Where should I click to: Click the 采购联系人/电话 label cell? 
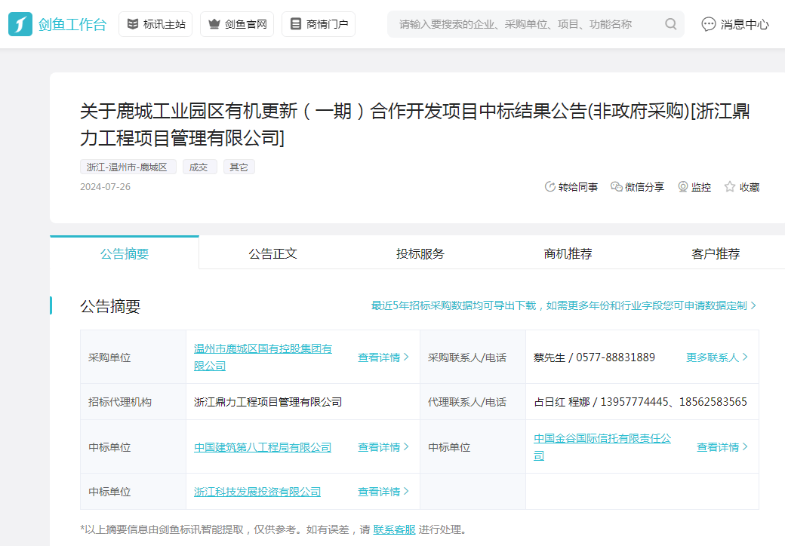point(473,357)
